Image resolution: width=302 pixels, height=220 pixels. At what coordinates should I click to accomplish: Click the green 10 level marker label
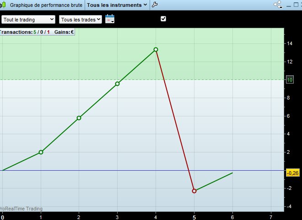click(x=290, y=80)
